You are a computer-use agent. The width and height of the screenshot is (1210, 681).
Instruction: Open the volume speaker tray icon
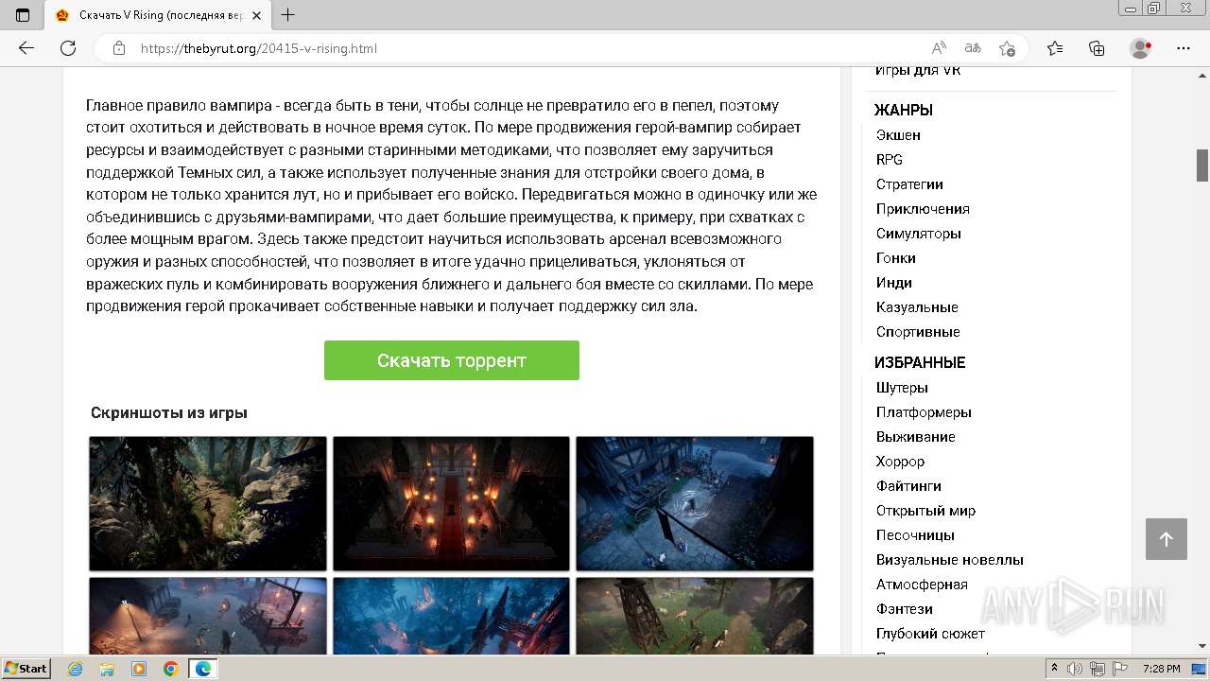[1075, 669]
